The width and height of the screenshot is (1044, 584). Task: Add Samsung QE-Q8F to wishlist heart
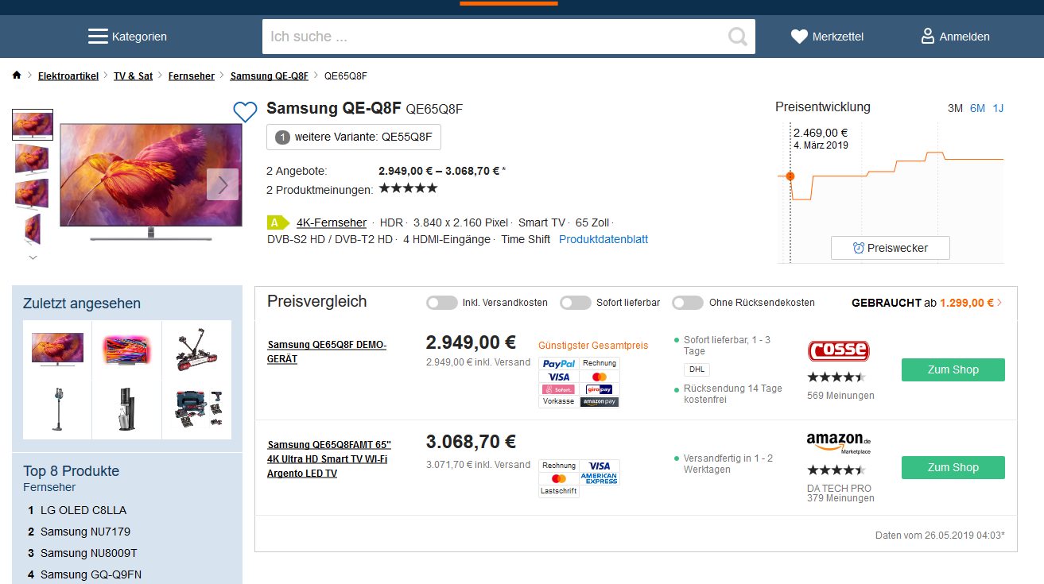(x=245, y=112)
